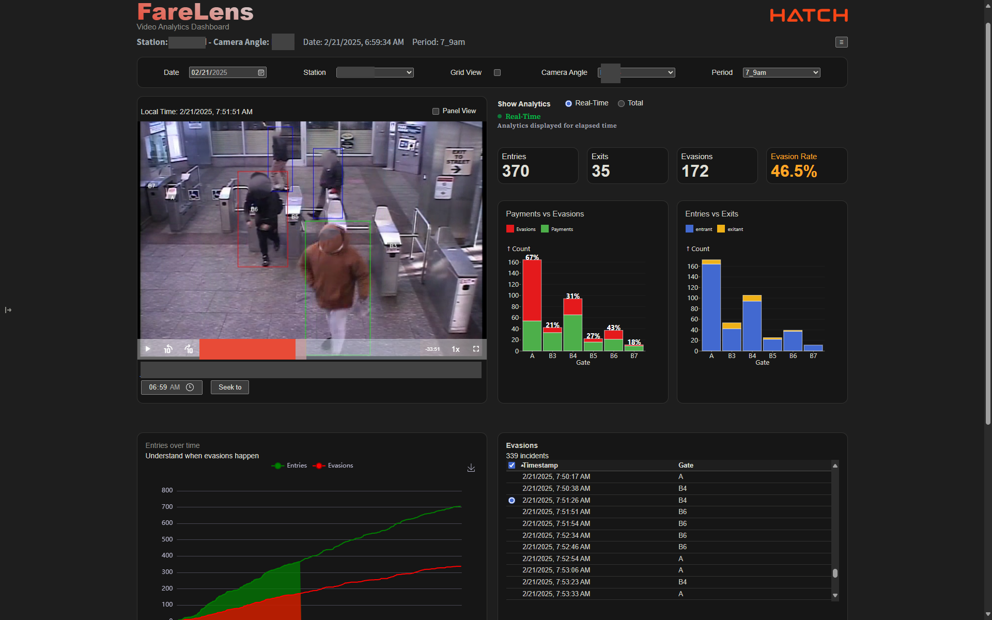
Task: Skip back 10 seconds in the video
Action: [168, 349]
